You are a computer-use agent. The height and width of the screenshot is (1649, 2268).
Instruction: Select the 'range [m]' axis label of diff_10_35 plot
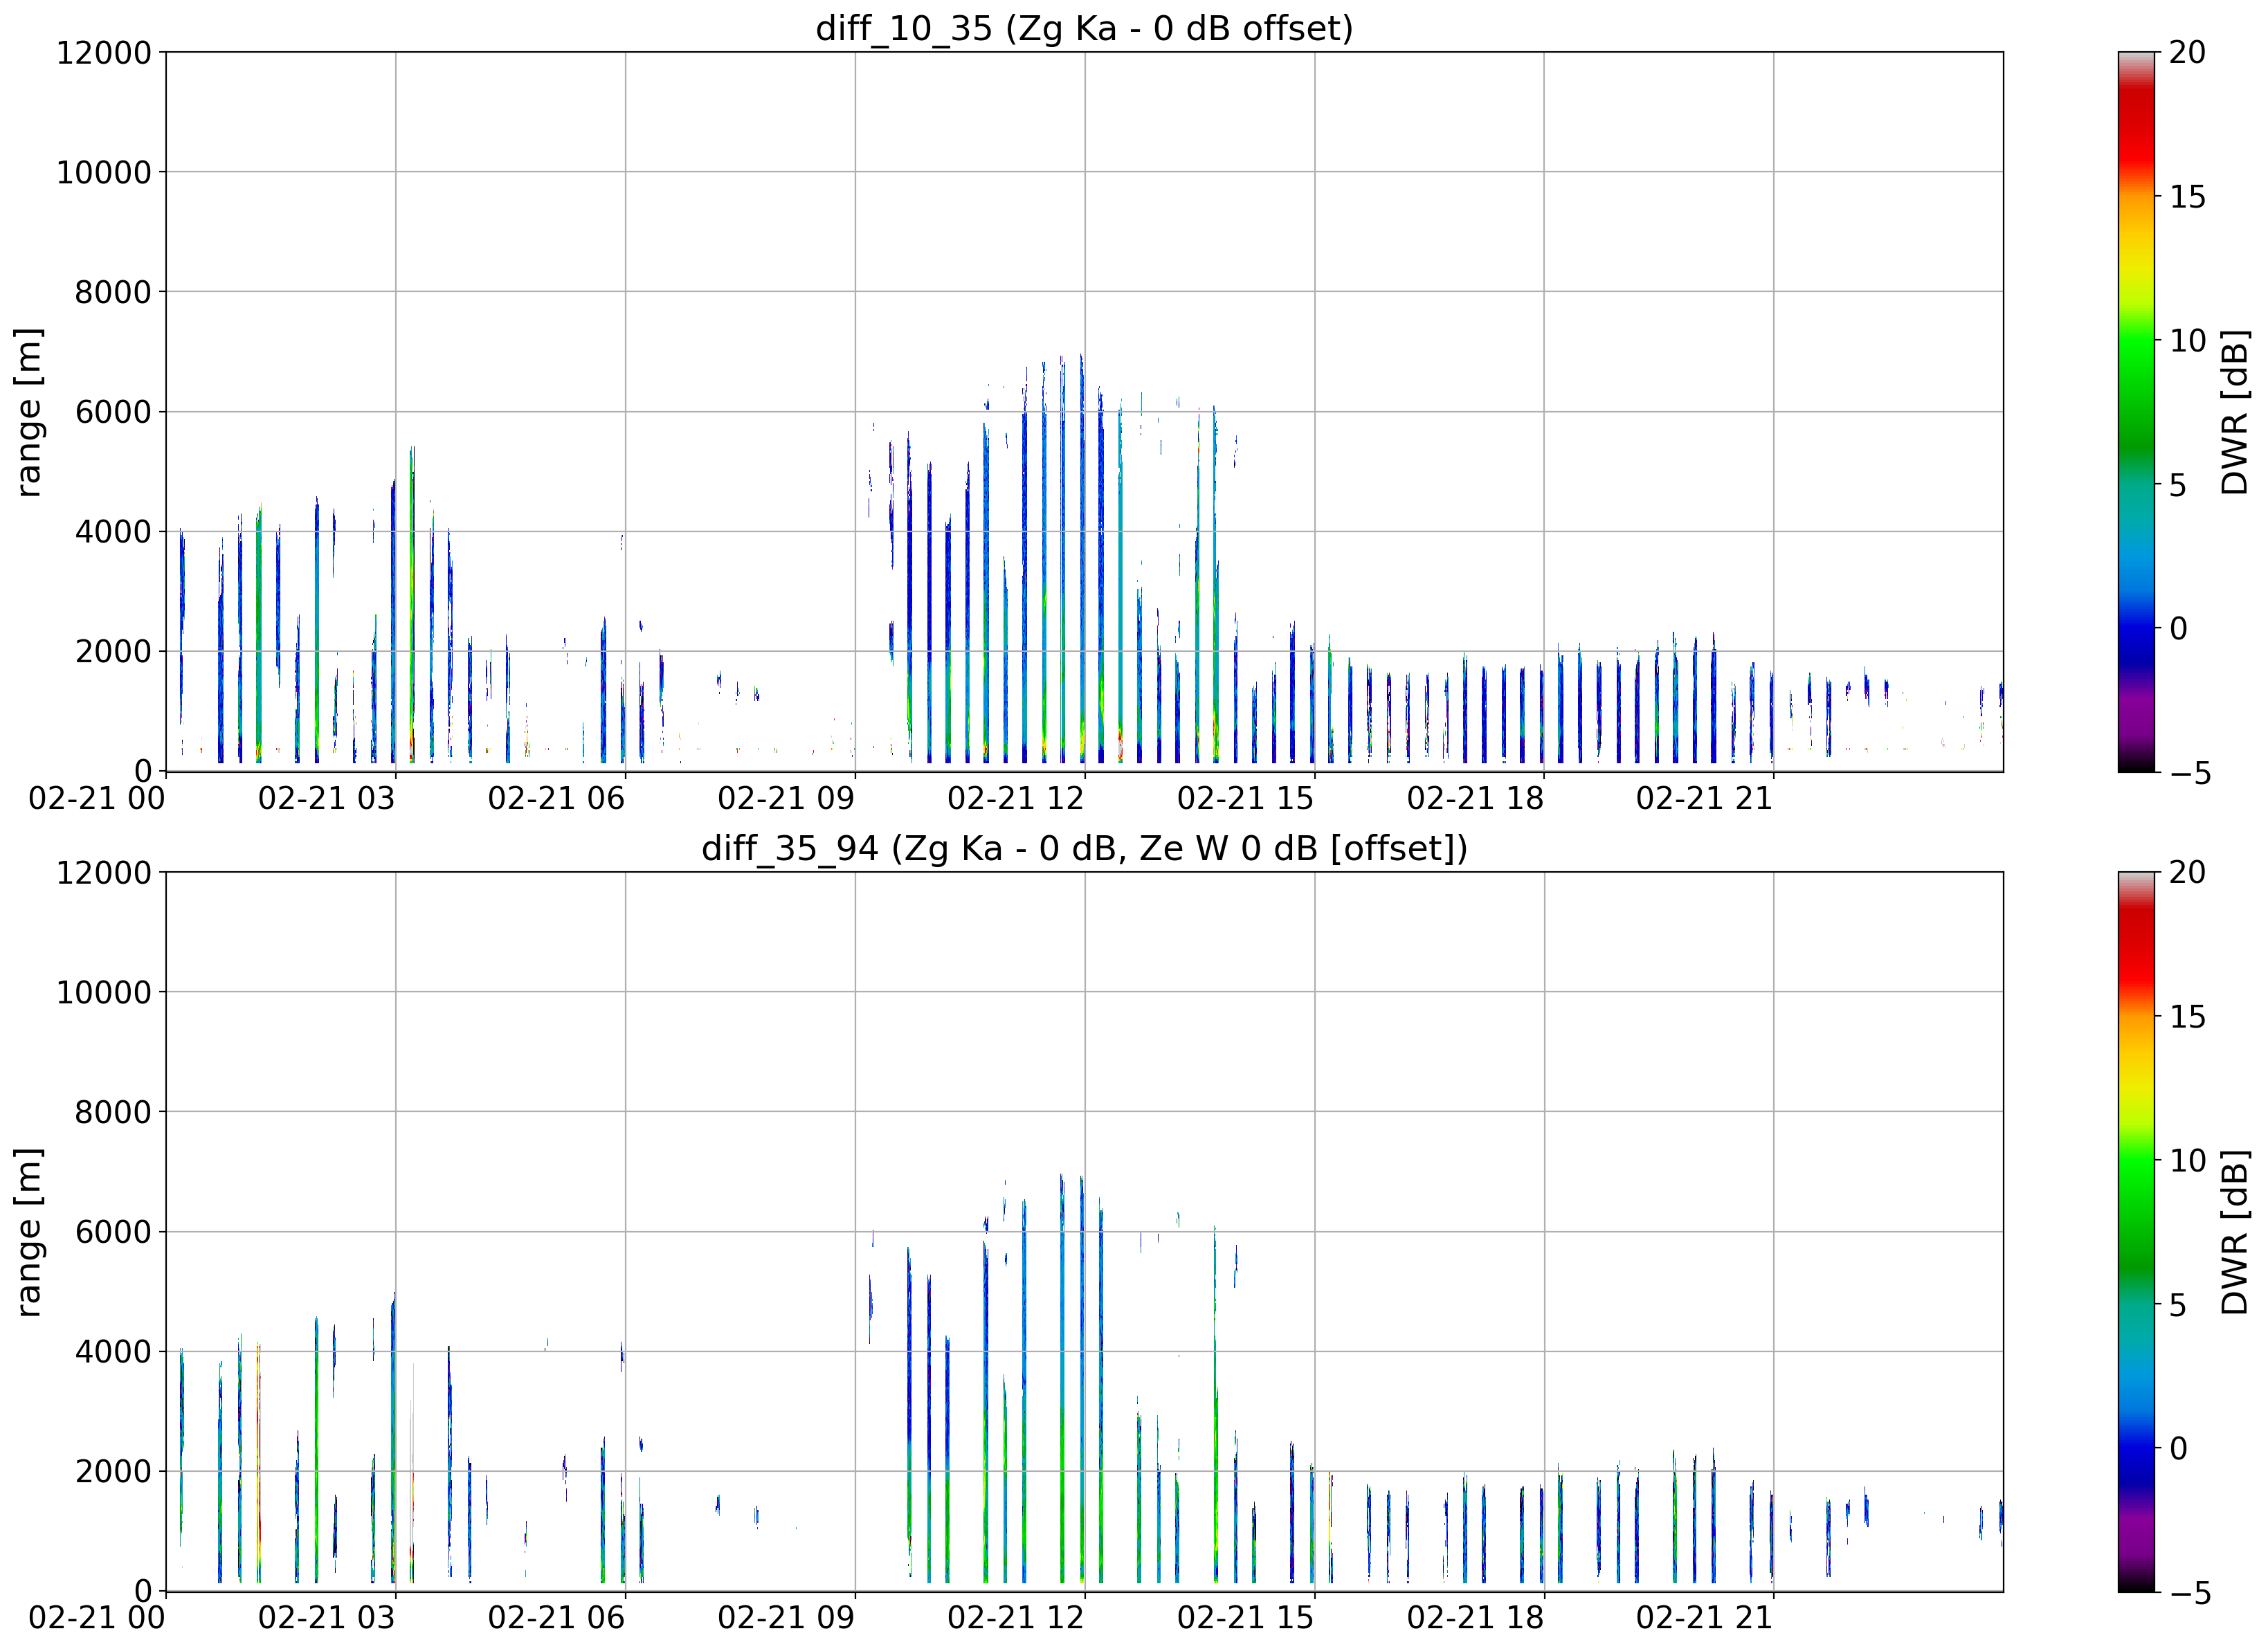tap(28, 412)
